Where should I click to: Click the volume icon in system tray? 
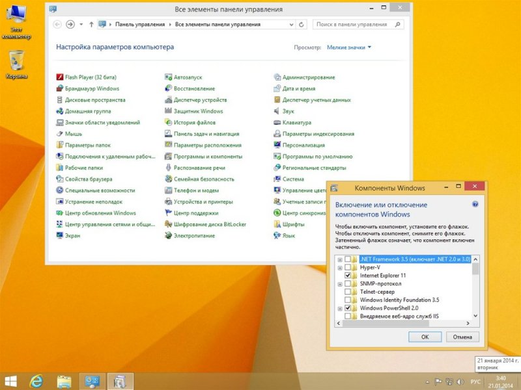click(460, 382)
